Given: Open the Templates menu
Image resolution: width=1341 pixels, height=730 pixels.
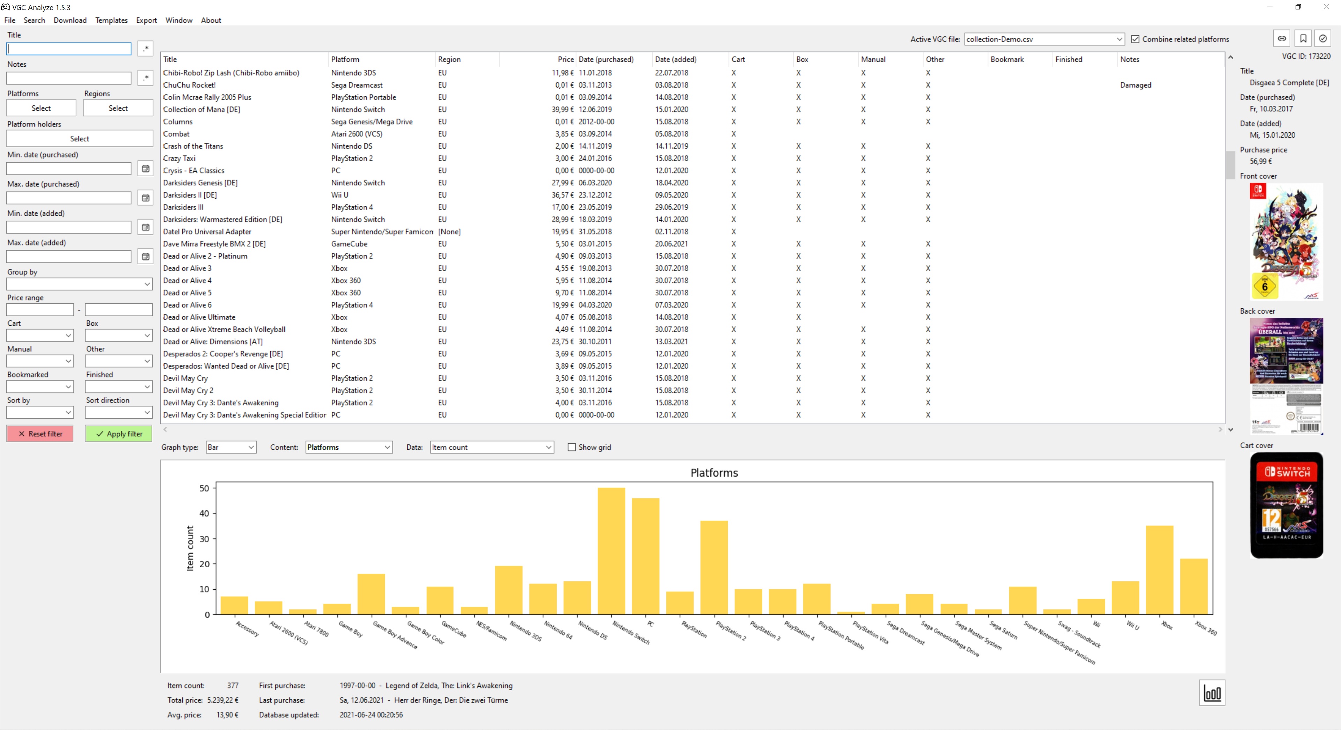Looking at the screenshot, I should (111, 20).
